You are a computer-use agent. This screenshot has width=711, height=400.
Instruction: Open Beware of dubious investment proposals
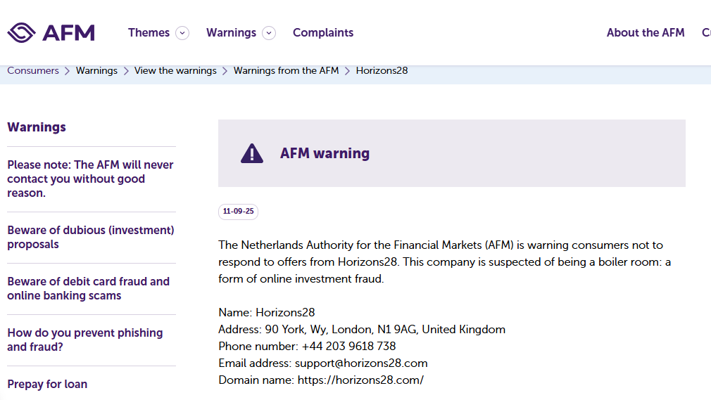point(91,237)
